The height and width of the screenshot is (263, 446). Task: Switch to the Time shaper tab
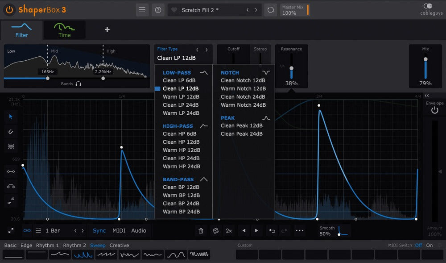65,30
